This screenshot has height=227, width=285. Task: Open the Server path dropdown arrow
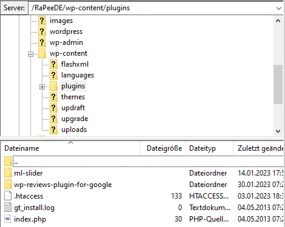(279, 8)
